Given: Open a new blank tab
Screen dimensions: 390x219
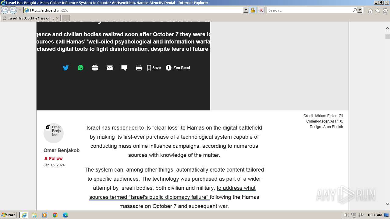Looking at the screenshot, I should pos(66,18).
